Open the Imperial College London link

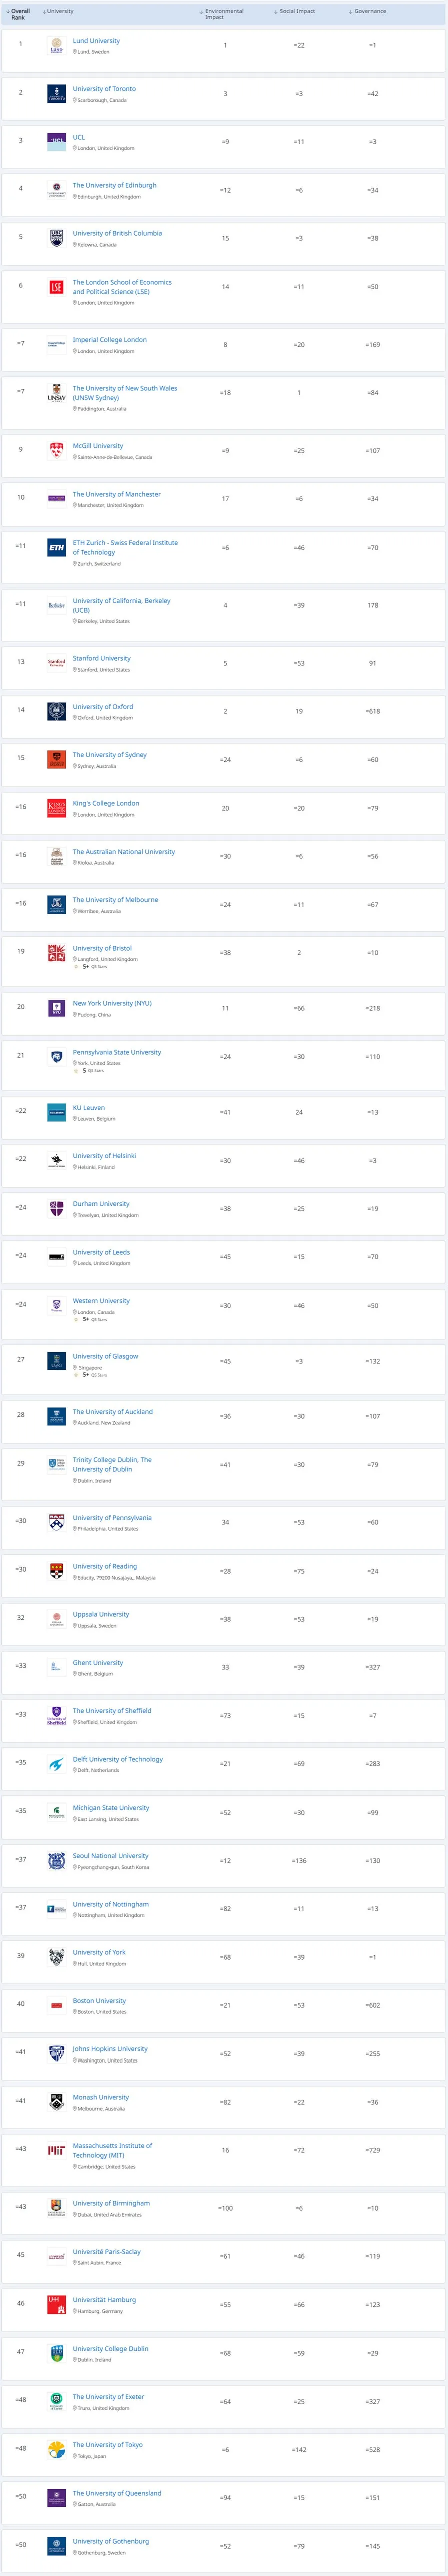point(110,340)
